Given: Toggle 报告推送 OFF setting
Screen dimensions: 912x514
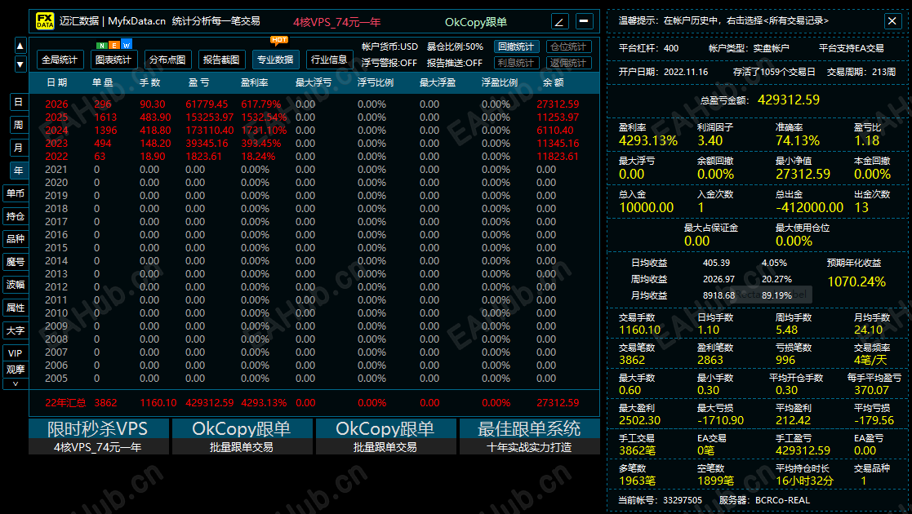Looking at the screenshot, I should [x=455, y=63].
